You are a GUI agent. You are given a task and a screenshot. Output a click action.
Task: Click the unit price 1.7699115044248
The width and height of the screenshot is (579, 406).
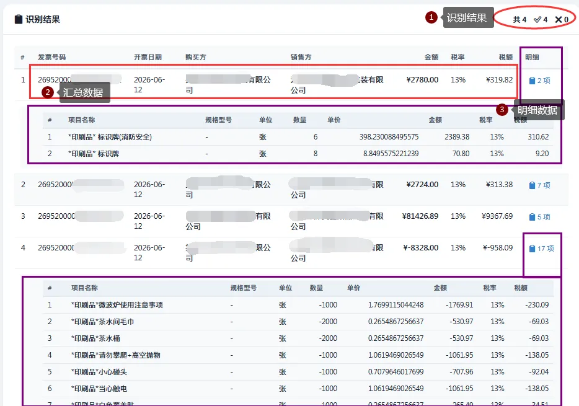tap(396, 305)
